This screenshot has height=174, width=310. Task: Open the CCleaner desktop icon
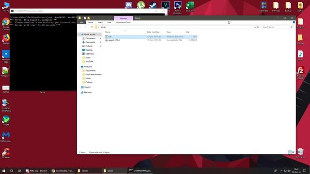[x=6, y=153]
